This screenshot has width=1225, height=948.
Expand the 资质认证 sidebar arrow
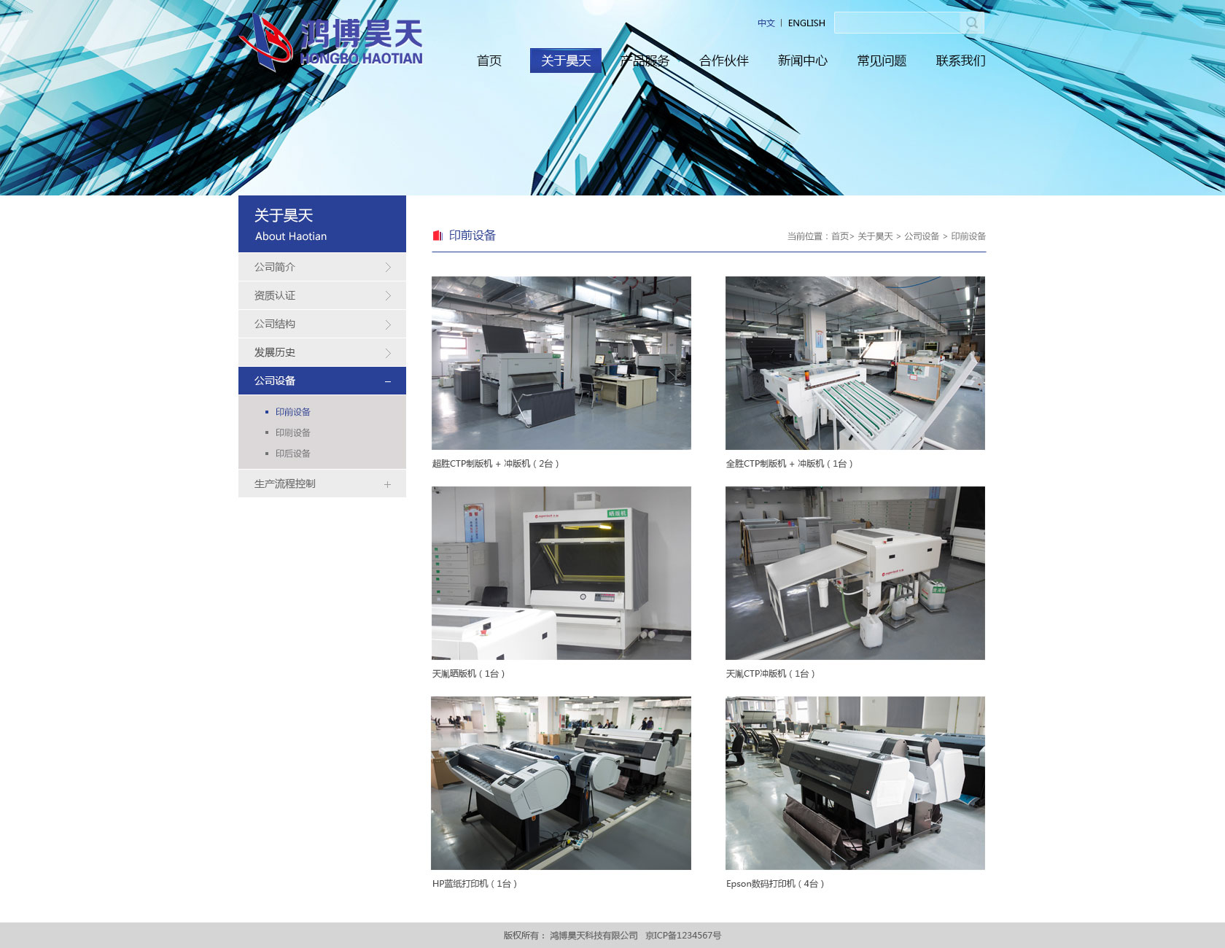pos(387,296)
